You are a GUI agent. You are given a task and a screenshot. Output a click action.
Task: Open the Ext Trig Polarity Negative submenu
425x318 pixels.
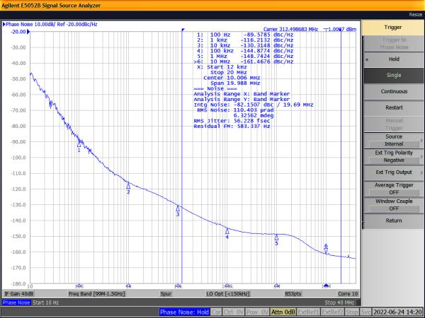coord(394,156)
